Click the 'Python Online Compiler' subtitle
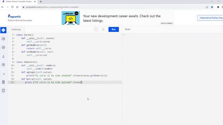 pyautogui.click(x=20, y=20)
